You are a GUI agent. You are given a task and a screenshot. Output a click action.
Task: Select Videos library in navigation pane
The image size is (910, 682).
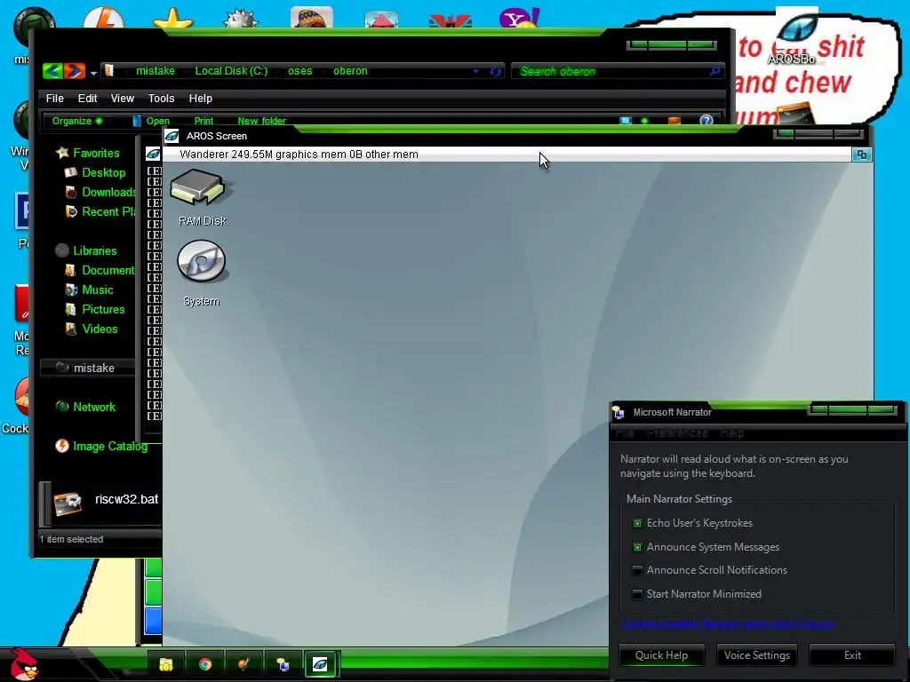[x=92, y=329]
